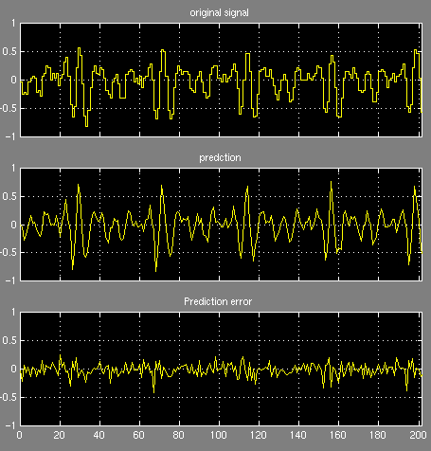Screen dimensions: 431x451
Task: Click x-axis tick label 60
Action: [x=139, y=435]
